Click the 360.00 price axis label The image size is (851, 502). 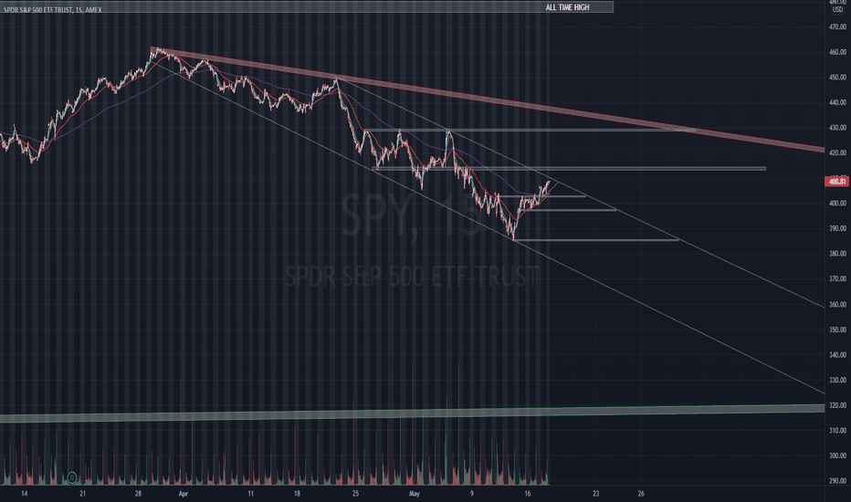pos(838,305)
